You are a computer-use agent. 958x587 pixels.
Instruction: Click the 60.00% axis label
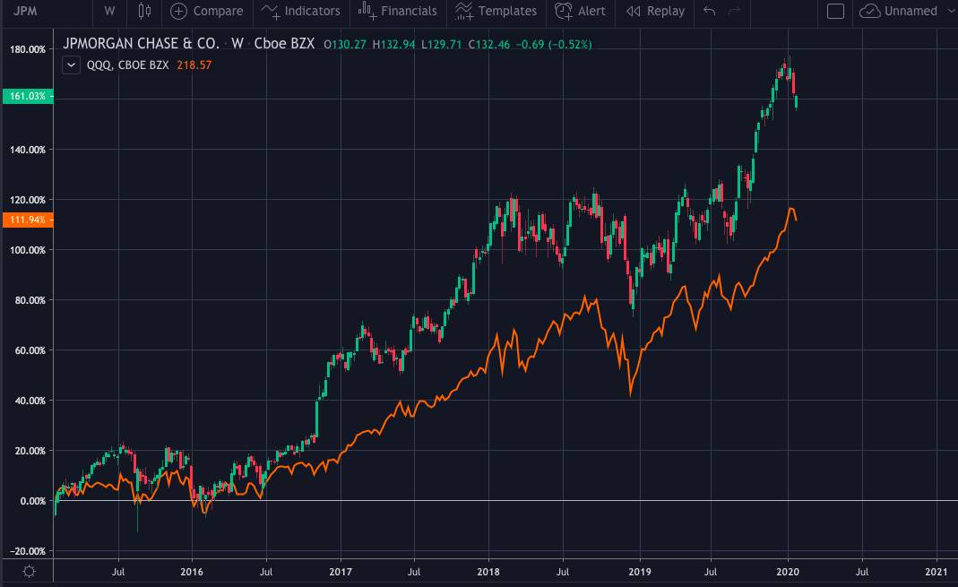[30, 350]
